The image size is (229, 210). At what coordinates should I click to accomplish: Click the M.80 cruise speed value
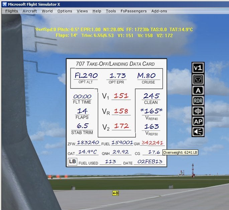point(146,76)
